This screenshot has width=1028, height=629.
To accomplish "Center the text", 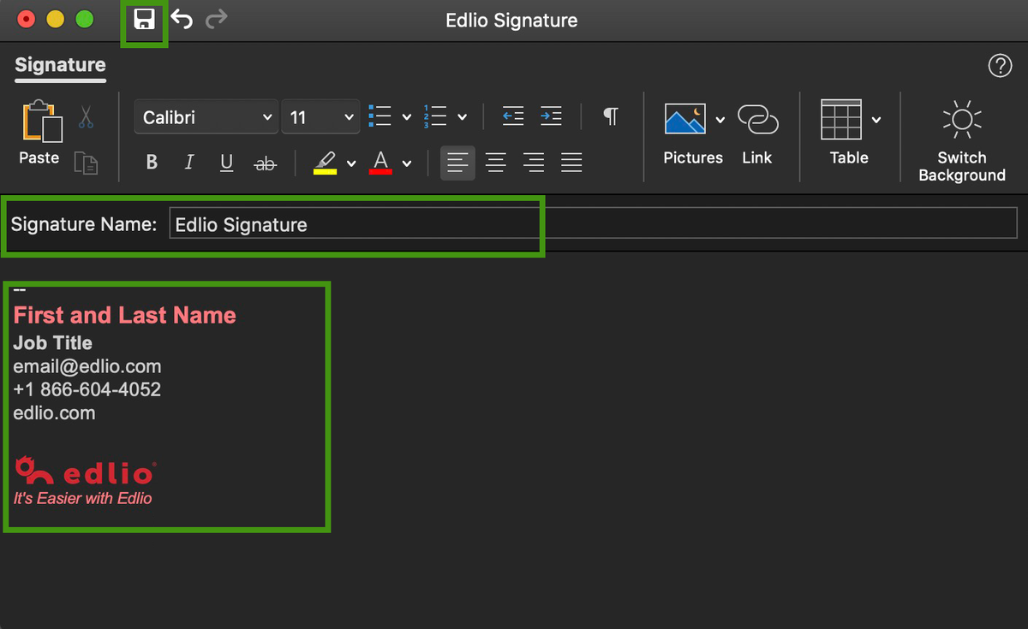I will tap(496, 163).
